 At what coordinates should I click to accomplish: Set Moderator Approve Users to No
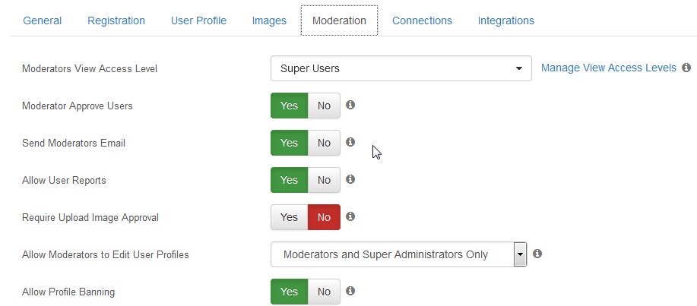click(324, 106)
